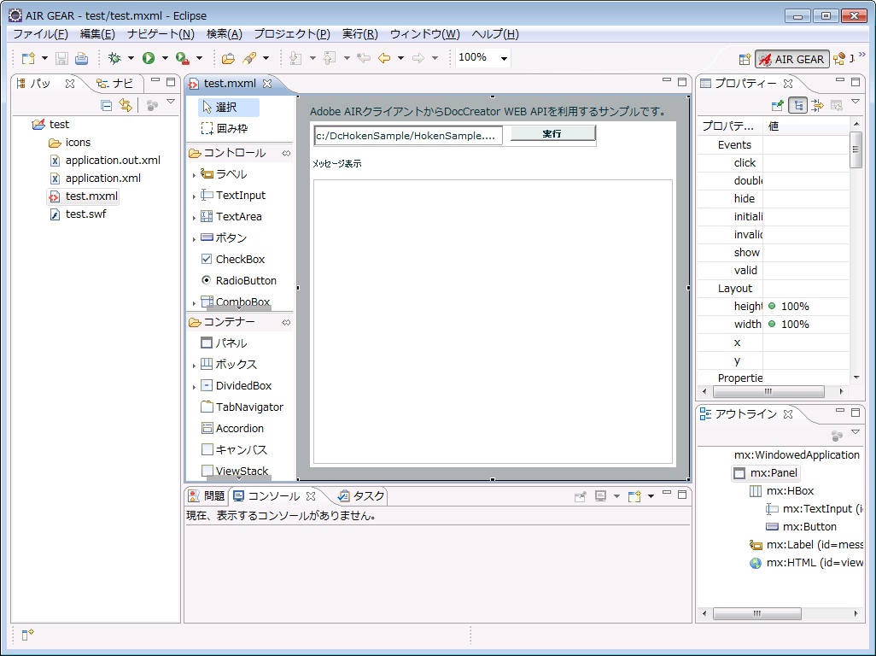Click Display Selected Console monitor icon
The width and height of the screenshot is (876, 656).
[600, 496]
